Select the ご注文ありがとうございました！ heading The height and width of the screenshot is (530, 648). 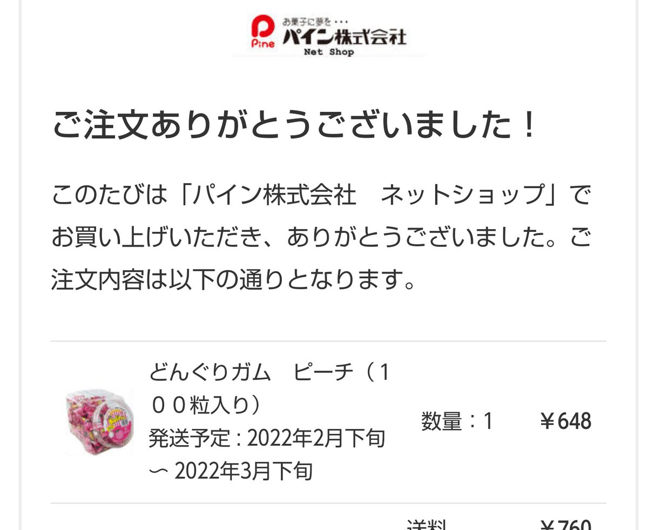(295, 125)
